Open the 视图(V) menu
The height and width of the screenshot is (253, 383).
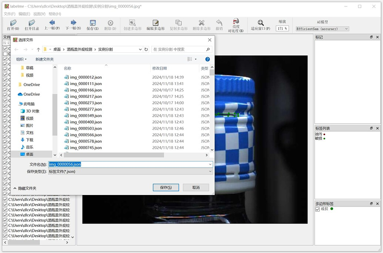[x=39, y=14]
